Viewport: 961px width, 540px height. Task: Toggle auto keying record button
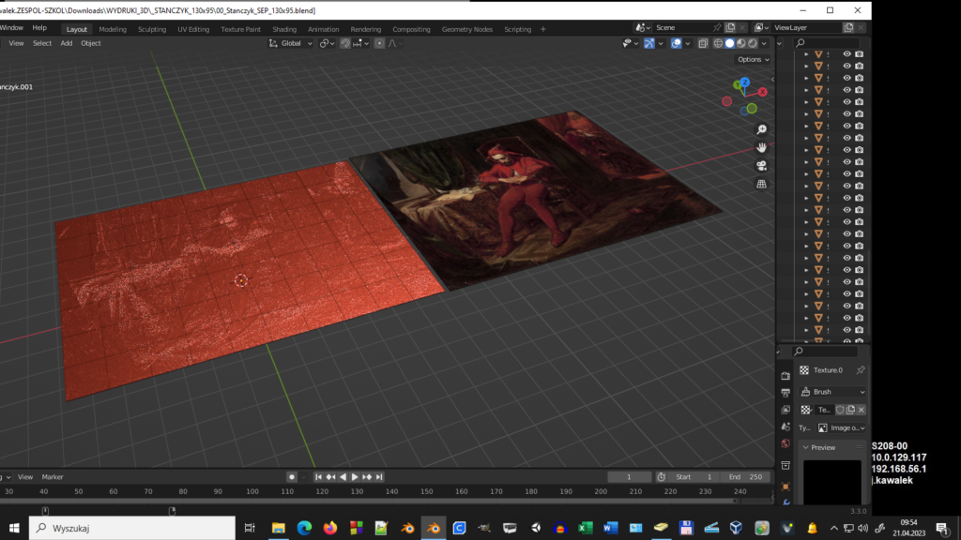click(x=292, y=477)
